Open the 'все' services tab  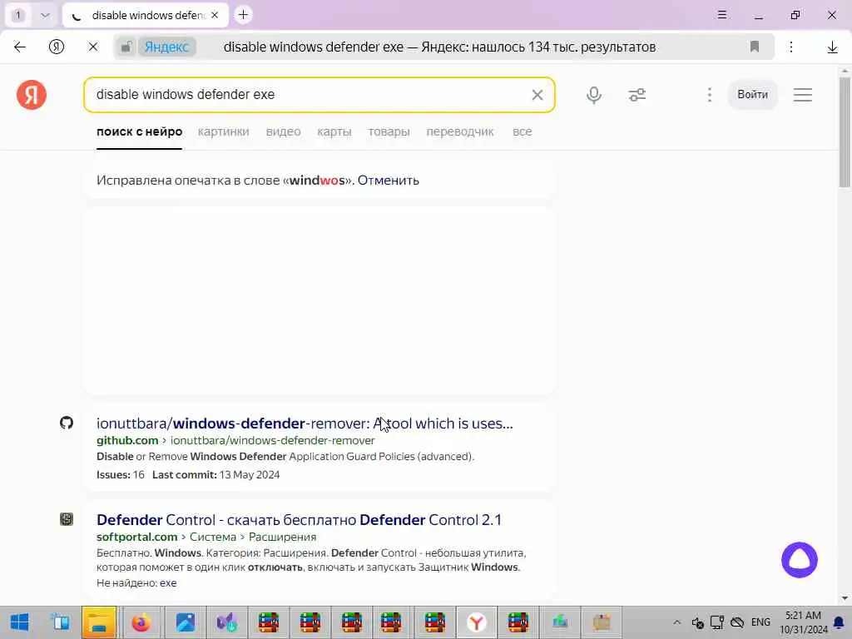pos(523,131)
